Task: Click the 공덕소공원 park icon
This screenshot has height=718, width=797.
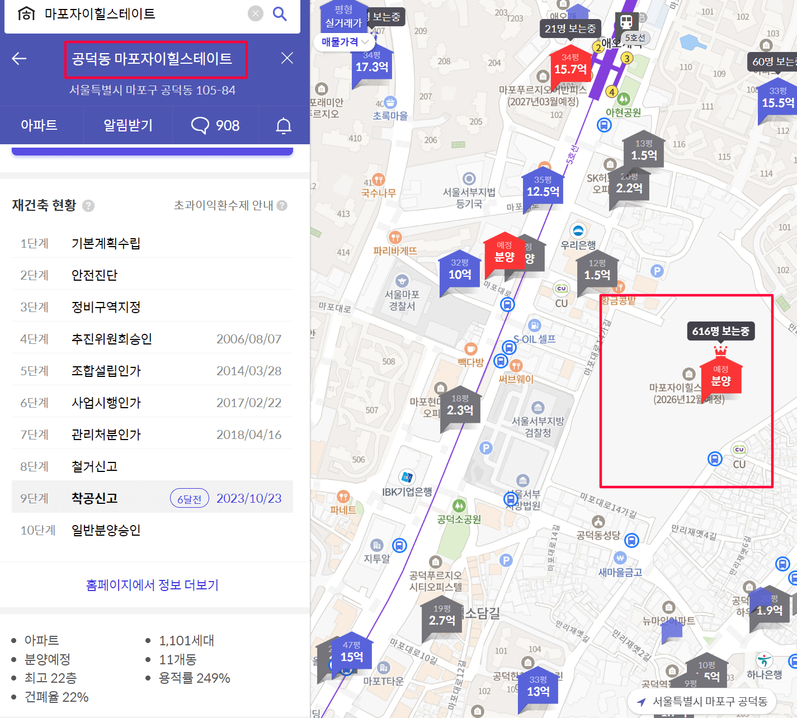Action: (x=459, y=506)
